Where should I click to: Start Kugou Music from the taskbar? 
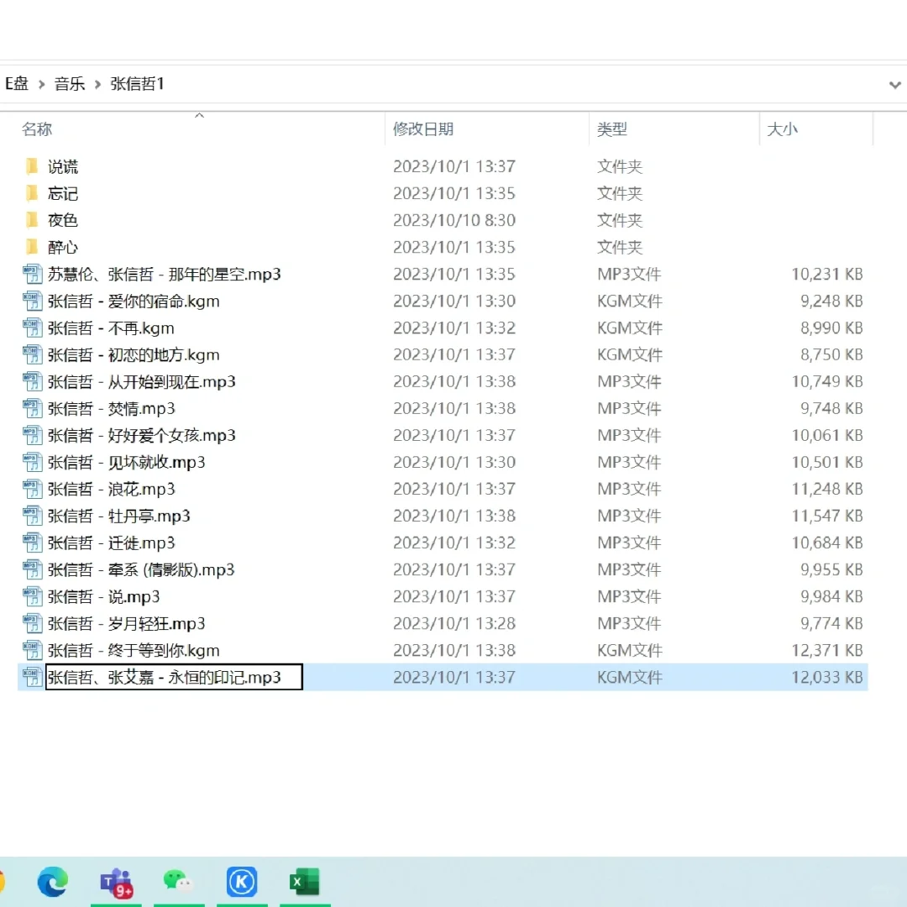point(242,882)
